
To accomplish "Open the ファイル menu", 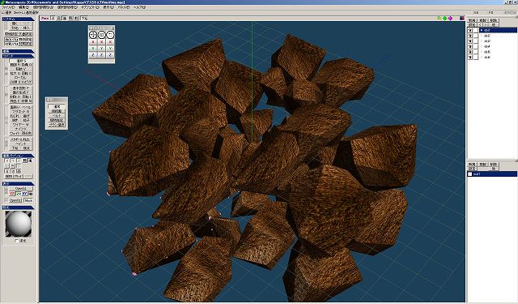I will click(8, 7).
